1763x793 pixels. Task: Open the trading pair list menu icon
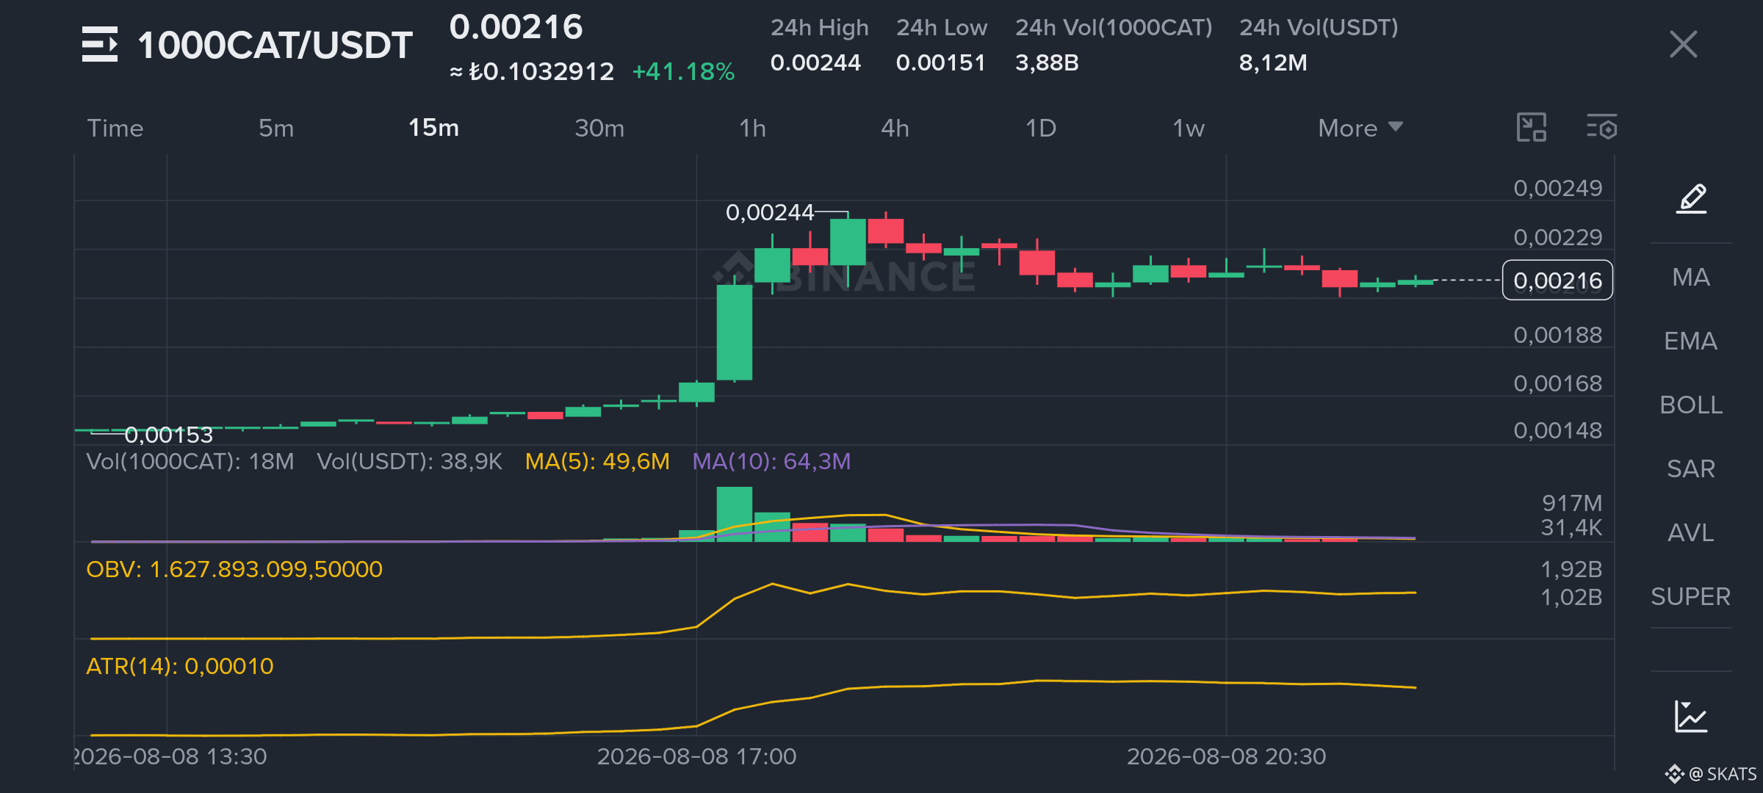[x=100, y=44]
